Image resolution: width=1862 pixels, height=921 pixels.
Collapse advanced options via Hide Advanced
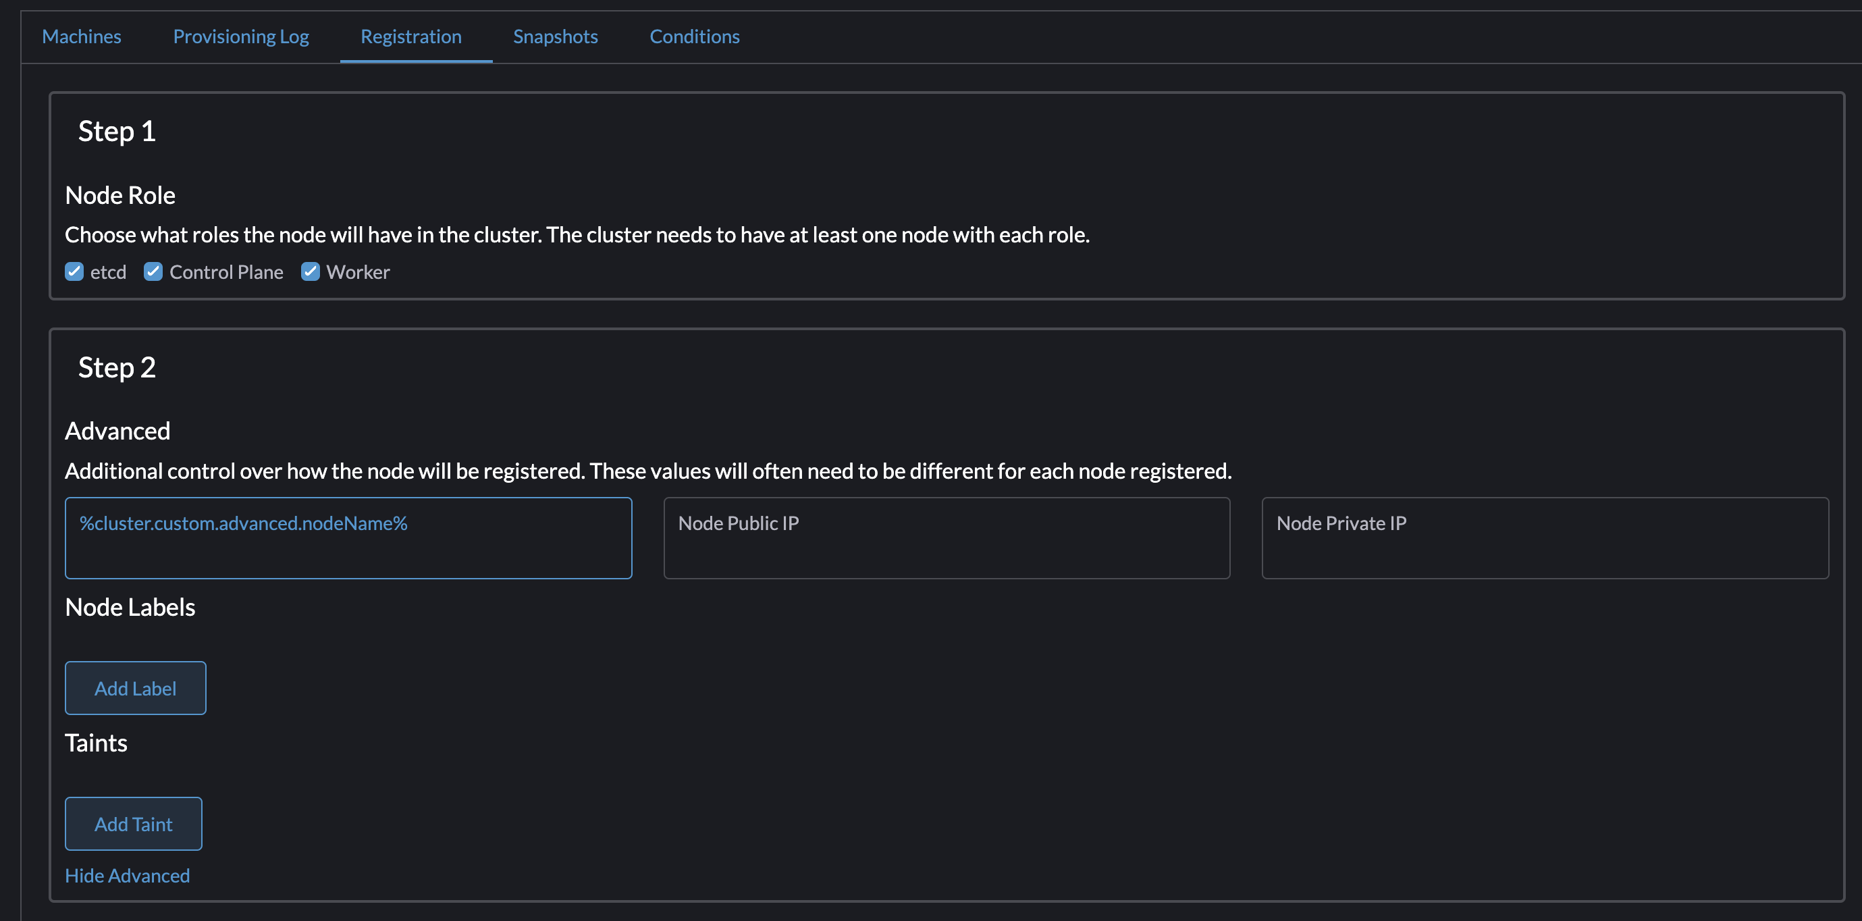click(x=127, y=876)
